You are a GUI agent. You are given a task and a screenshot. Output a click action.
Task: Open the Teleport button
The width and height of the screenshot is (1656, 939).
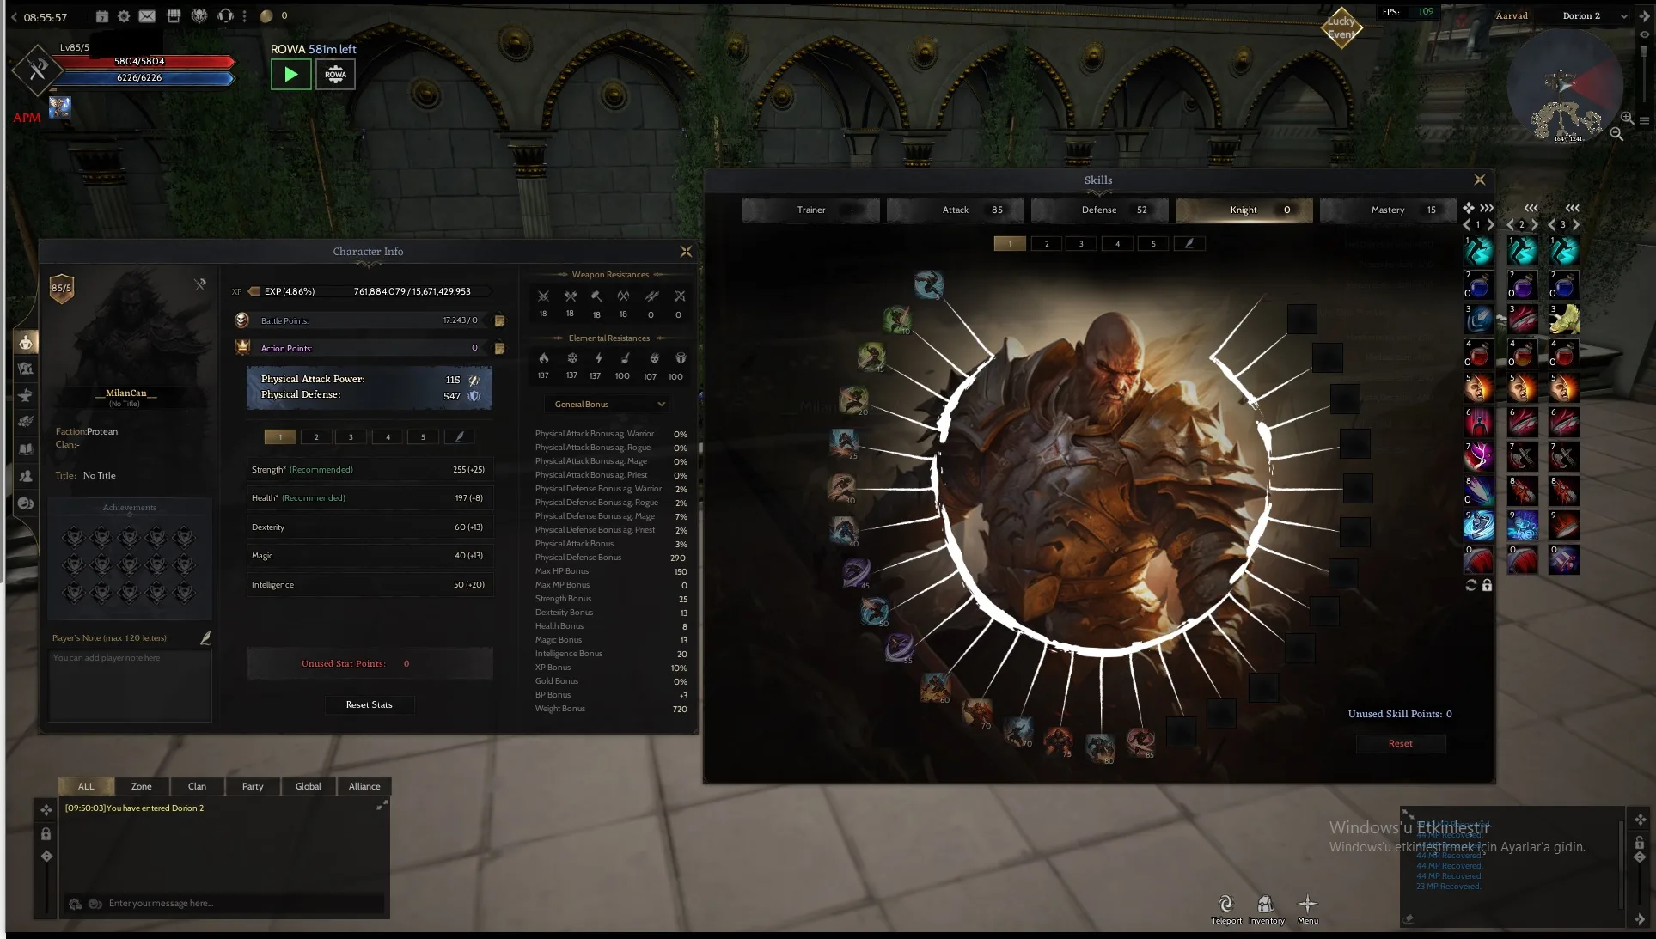1226,909
